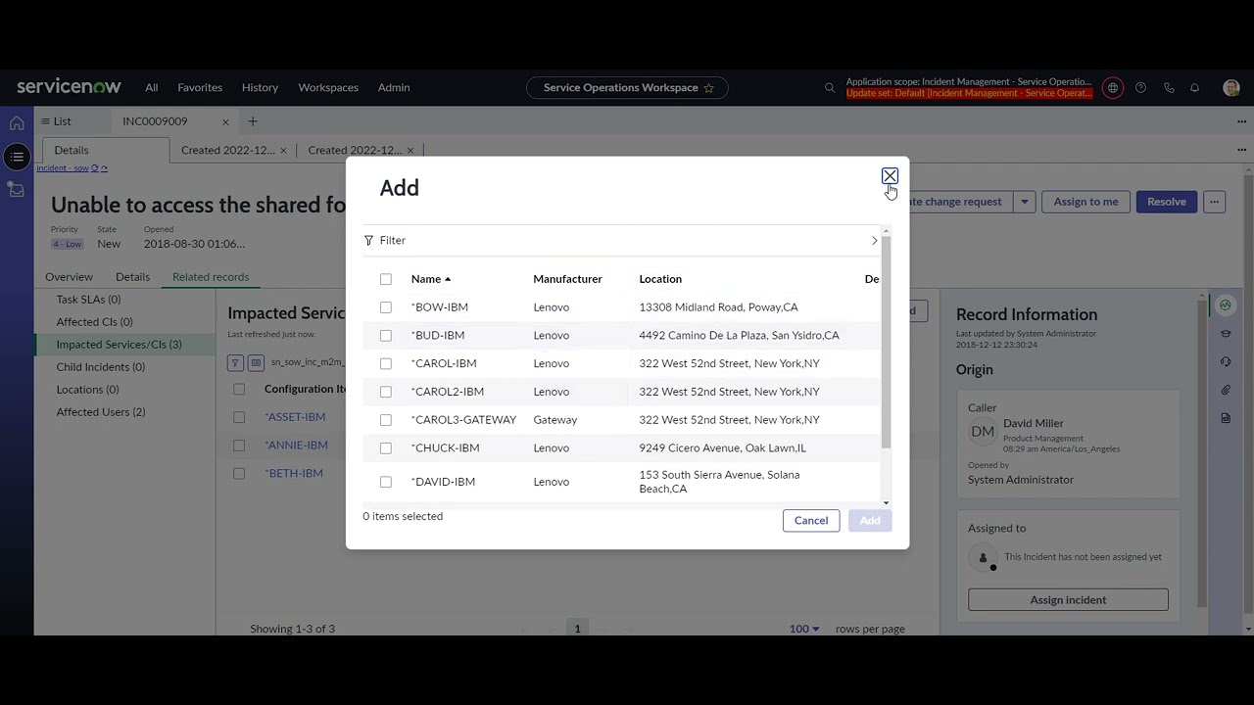Check the *ASSET-IBM row checkbox in background list
The height and width of the screenshot is (705, 1254).
(x=239, y=417)
